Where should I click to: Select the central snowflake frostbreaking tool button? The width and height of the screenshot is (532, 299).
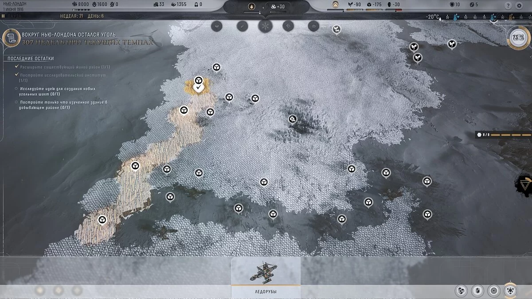[266, 25]
